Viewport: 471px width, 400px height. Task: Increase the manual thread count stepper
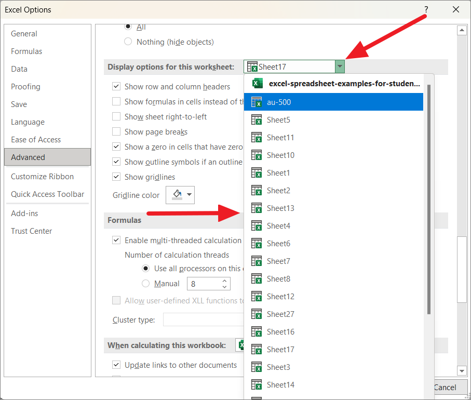click(x=224, y=281)
